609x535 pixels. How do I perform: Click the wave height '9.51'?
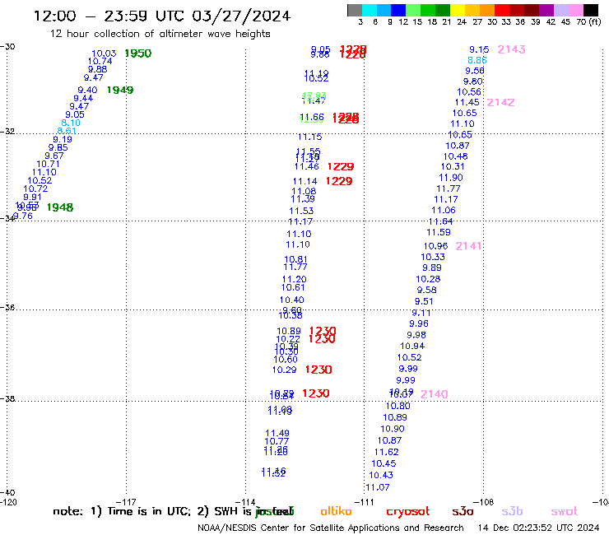(424, 301)
